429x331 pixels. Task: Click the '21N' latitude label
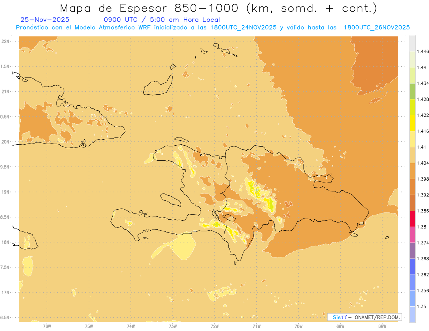[5, 91]
